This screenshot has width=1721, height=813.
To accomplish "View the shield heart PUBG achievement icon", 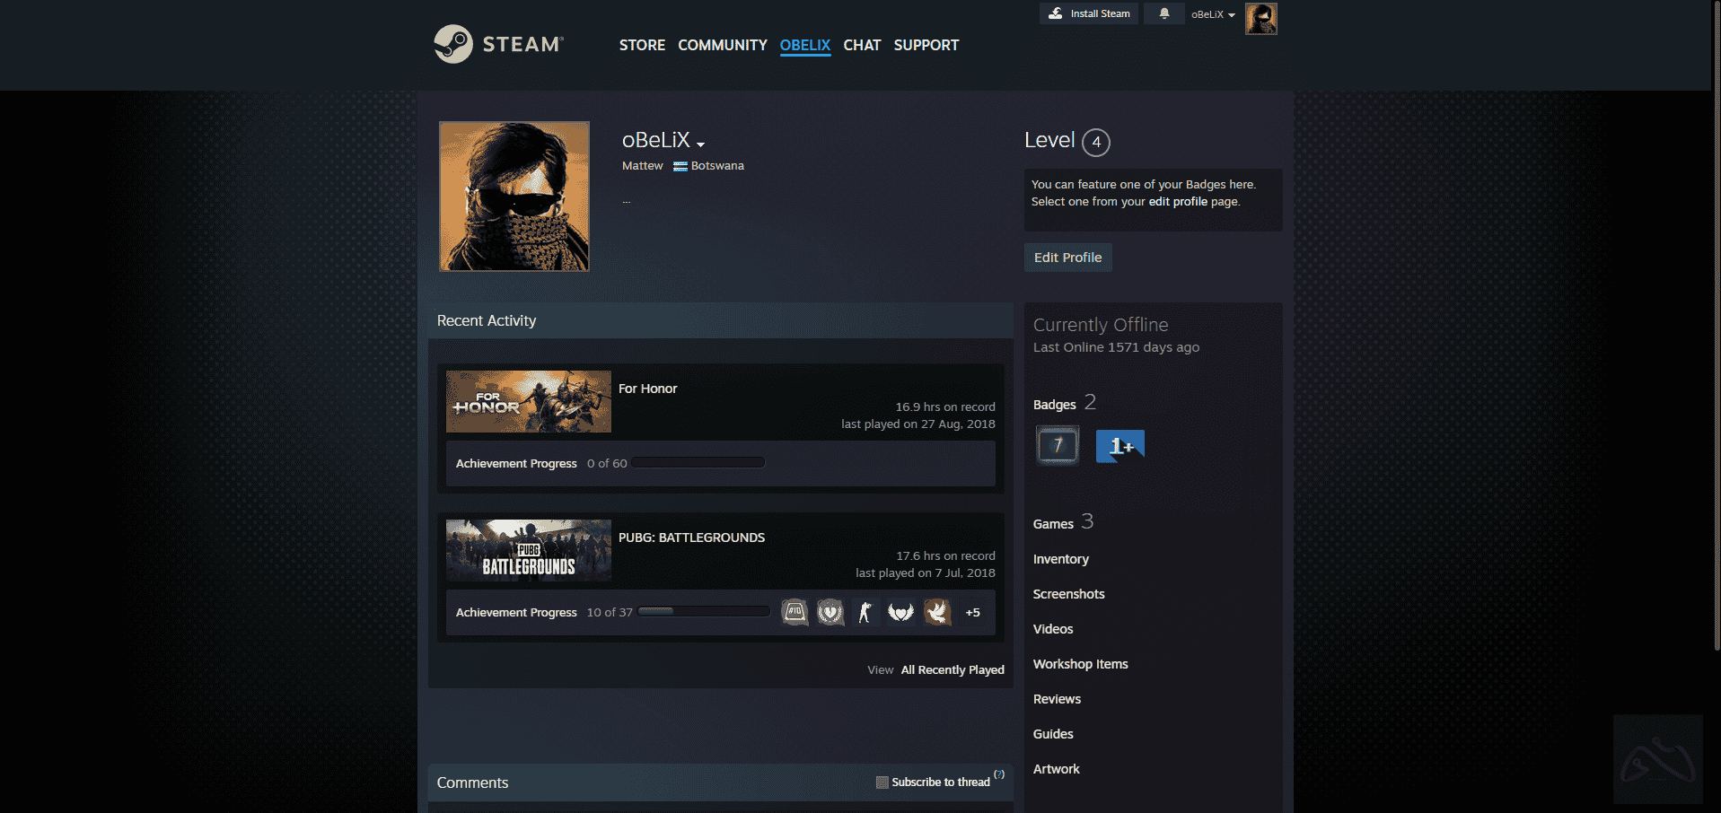I will 830,612.
